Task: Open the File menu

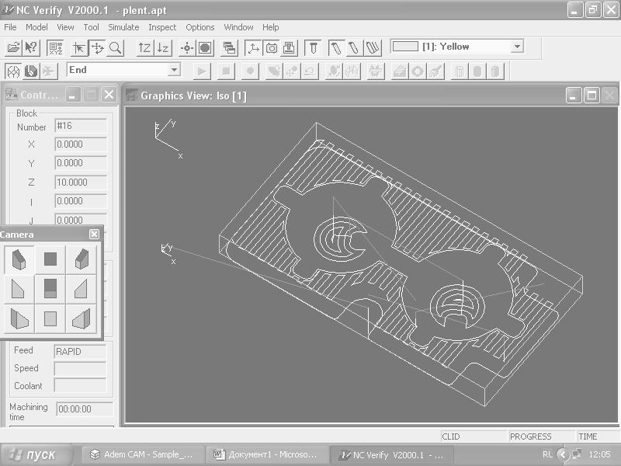Action: tap(10, 27)
